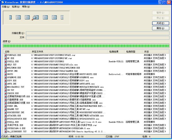The width and height of the screenshot is (172, 140).
Task: Click the icon next to RA_LICENSEKEY.TXT
Action: 5,131
